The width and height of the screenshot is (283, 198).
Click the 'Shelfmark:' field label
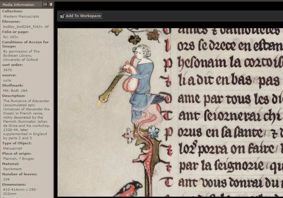(13, 86)
